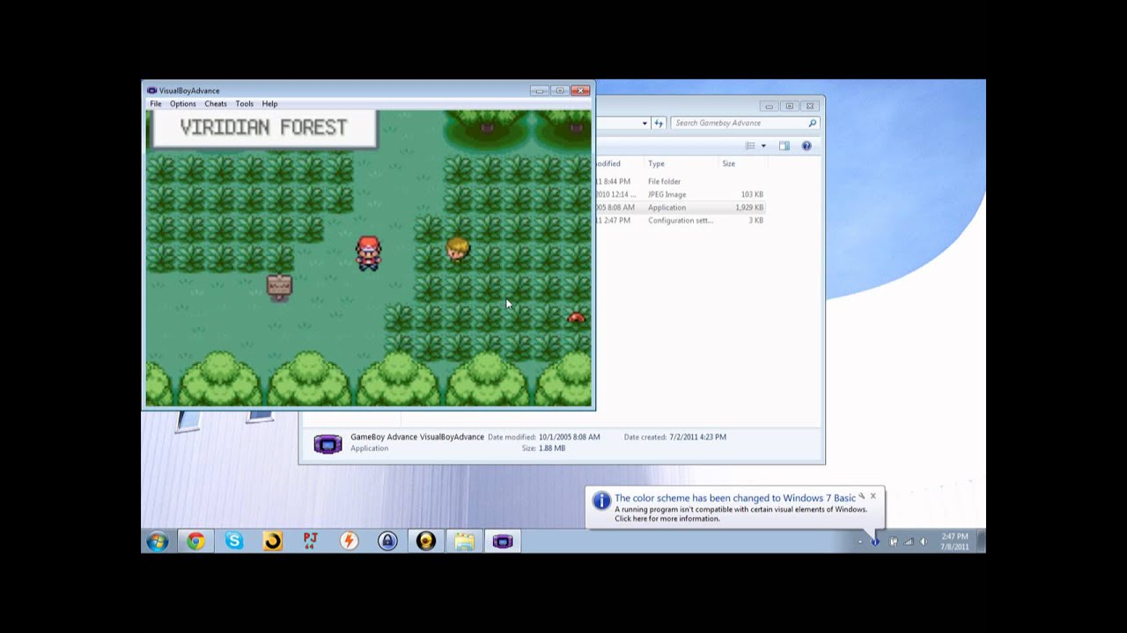1127x633 pixels.
Task: Open the clock showing 2:47 PM
Action: (x=954, y=542)
